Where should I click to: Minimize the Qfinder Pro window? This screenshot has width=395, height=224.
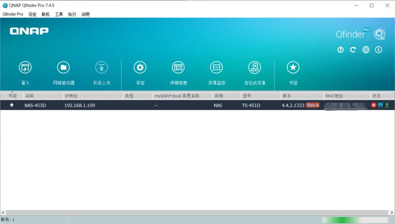pyautogui.click(x=356, y=5)
